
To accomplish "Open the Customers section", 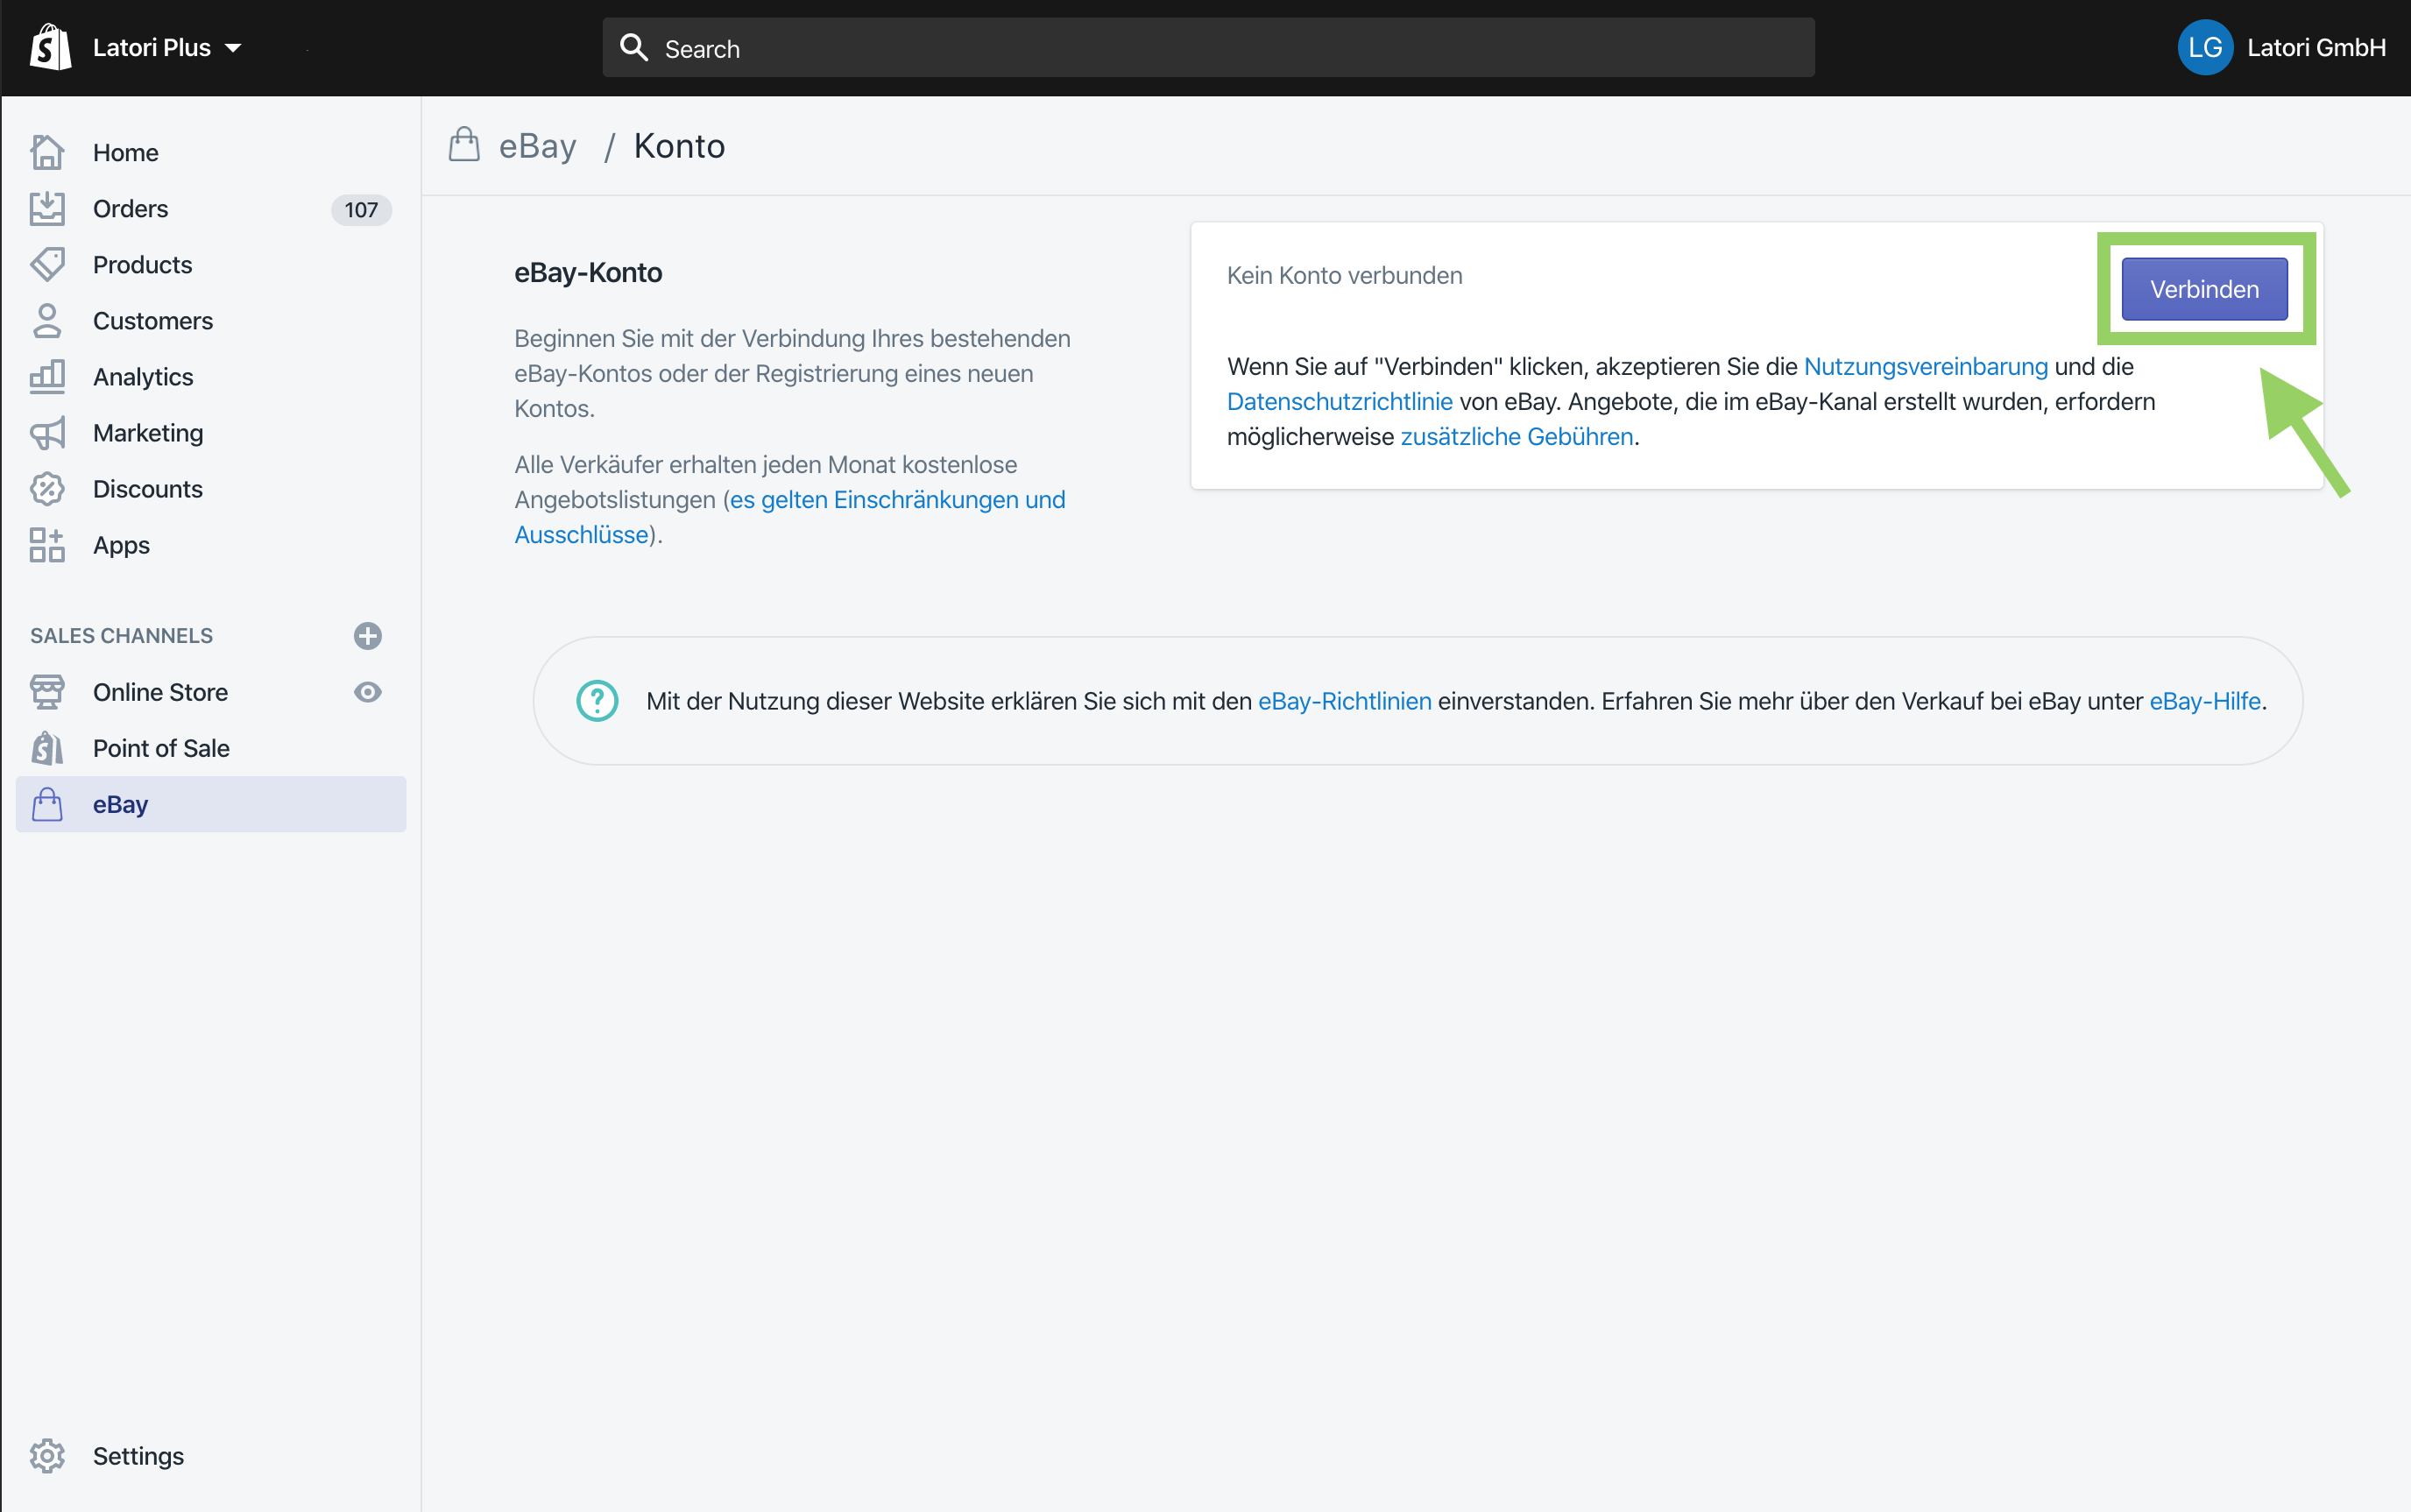I will point(153,320).
